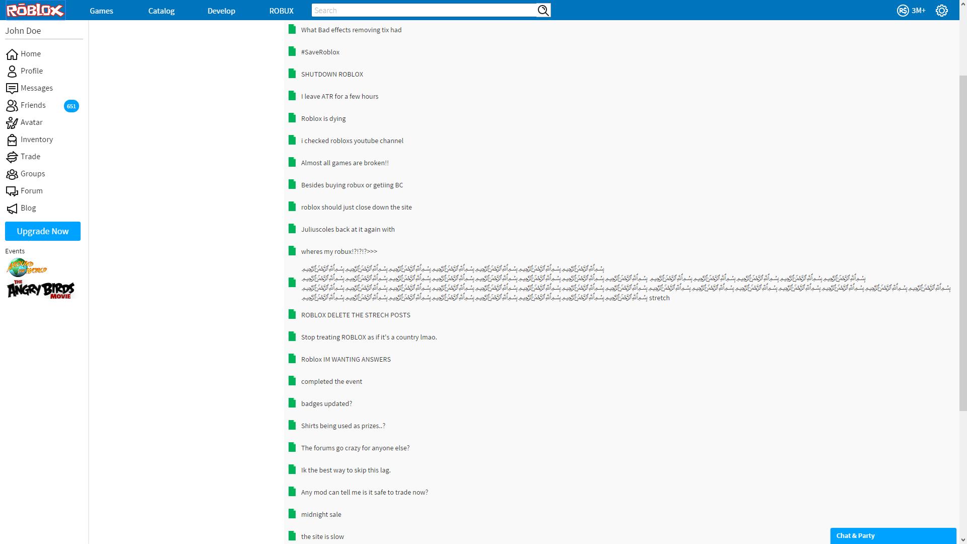Click green post icon beside badges updated?
Screen dimensions: 967x544
pos(292,403)
